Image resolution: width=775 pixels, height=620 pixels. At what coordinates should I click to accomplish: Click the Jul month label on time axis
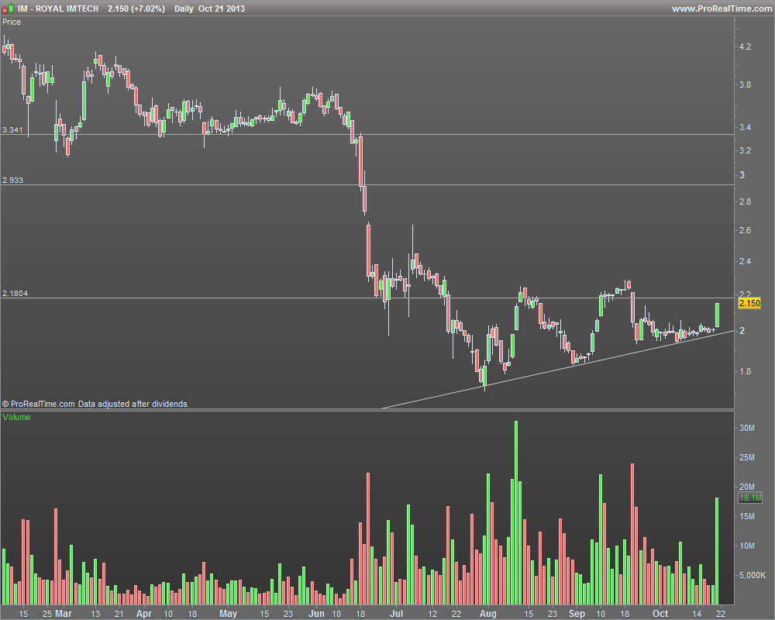click(396, 614)
